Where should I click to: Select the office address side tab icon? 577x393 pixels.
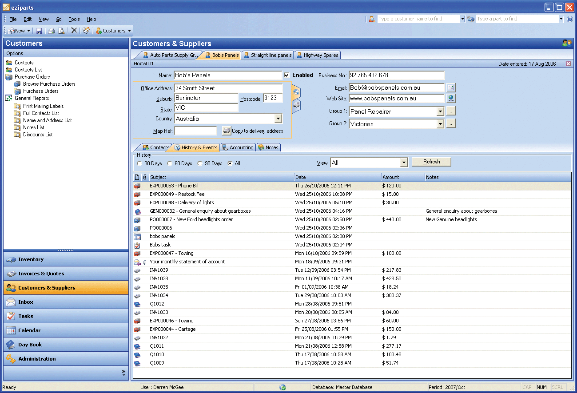coord(296,92)
